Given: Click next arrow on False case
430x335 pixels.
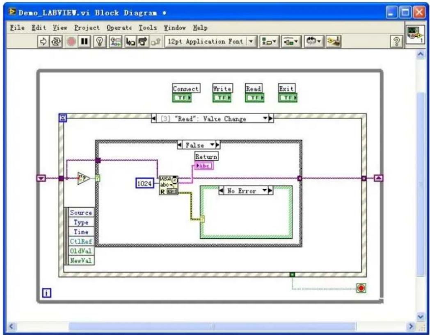Looking at the screenshot, I should 217,145.
